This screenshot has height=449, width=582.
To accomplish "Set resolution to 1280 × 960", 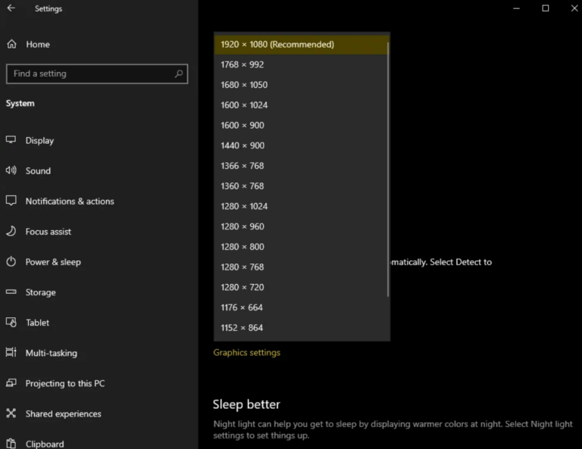I will pos(302,226).
